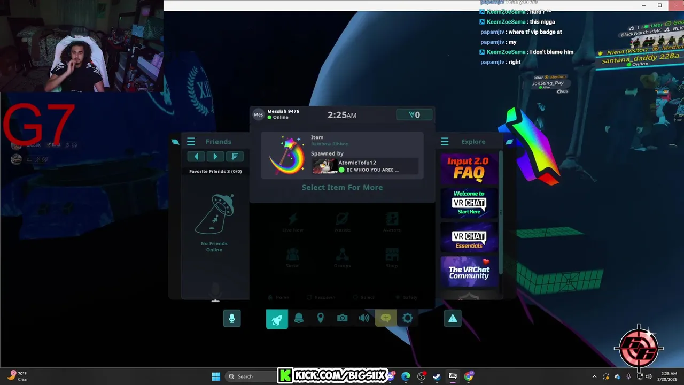Screen dimensions: 684x385
Task: Click the taskbar Search box
Action: coord(250,376)
